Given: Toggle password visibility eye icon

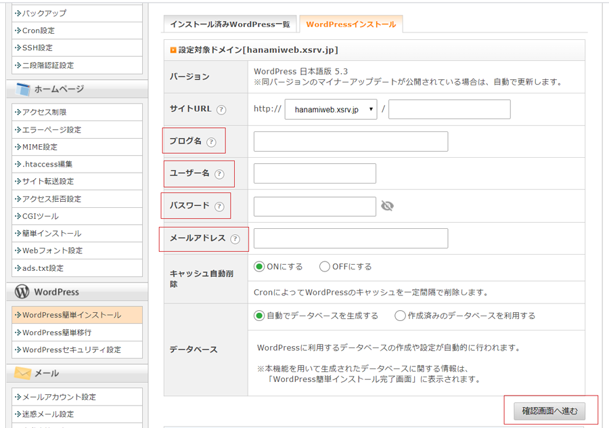Looking at the screenshot, I should pos(387,206).
